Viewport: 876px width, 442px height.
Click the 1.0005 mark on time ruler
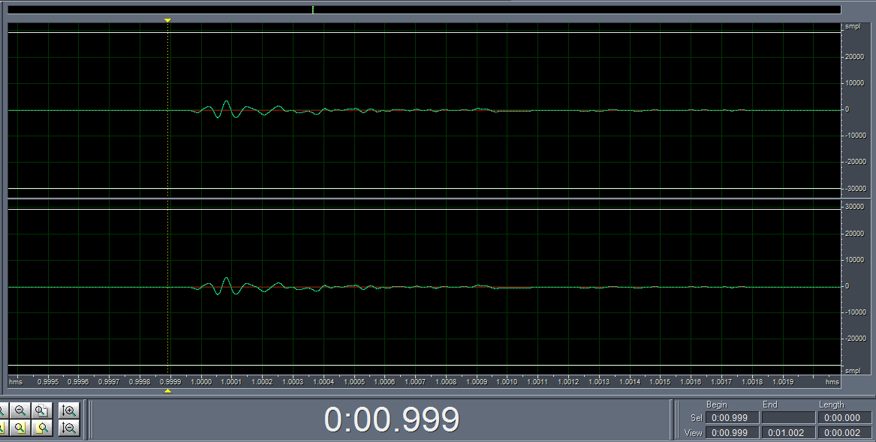point(354,382)
